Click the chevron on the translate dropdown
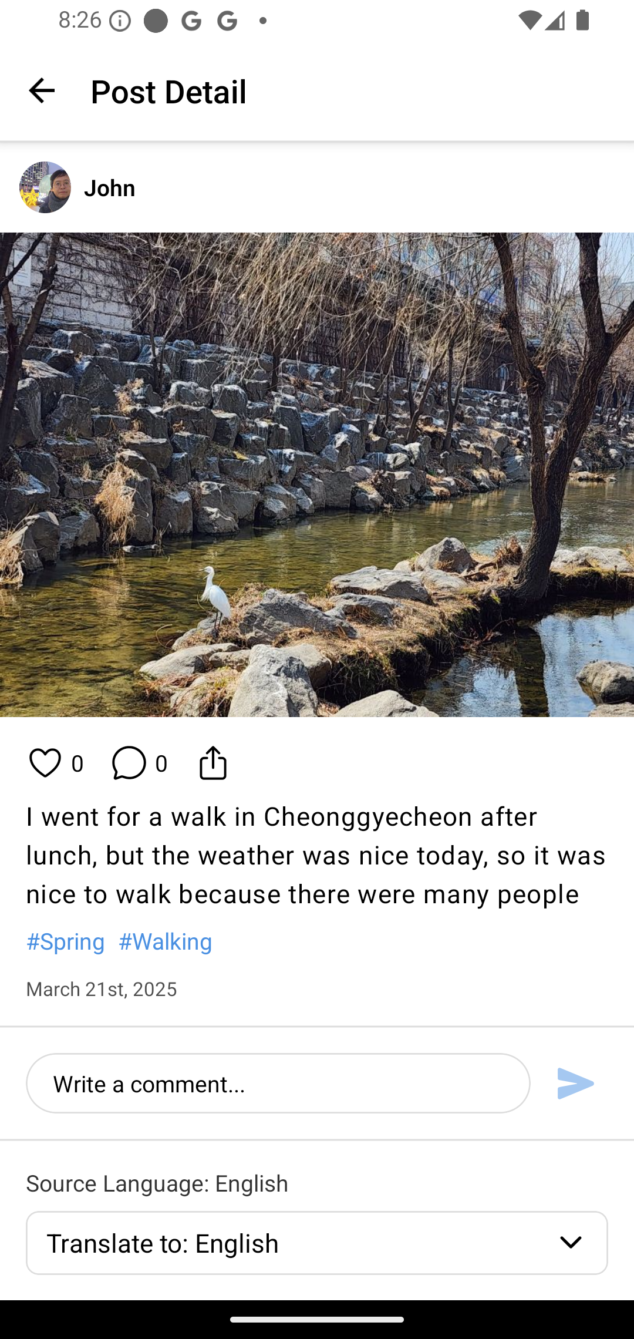The width and height of the screenshot is (634, 1339). click(x=571, y=1242)
